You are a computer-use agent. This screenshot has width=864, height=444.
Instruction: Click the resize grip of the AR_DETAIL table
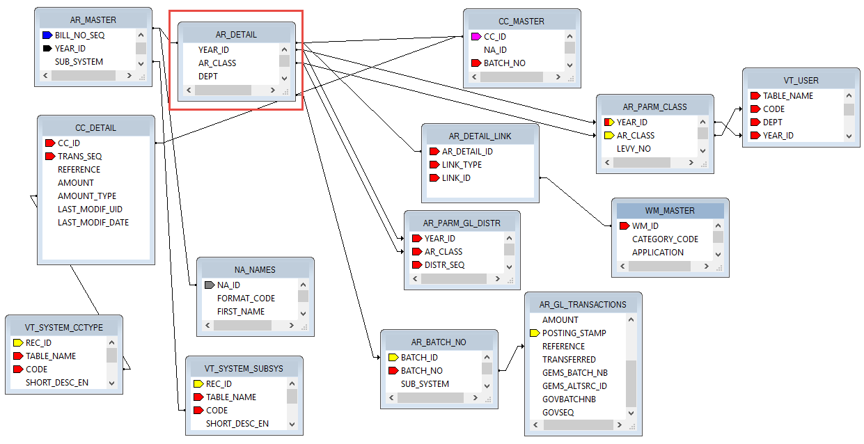pyautogui.click(x=284, y=90)
